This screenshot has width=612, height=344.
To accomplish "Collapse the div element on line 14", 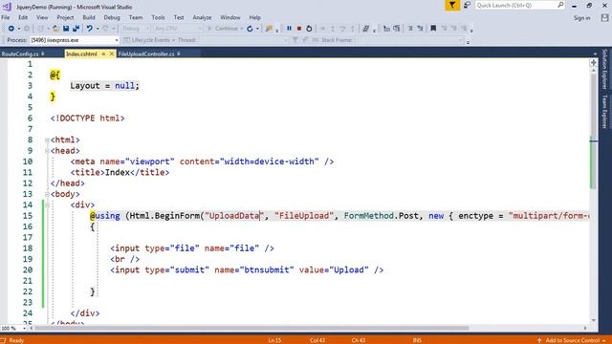I will click(x=47, y=204).
